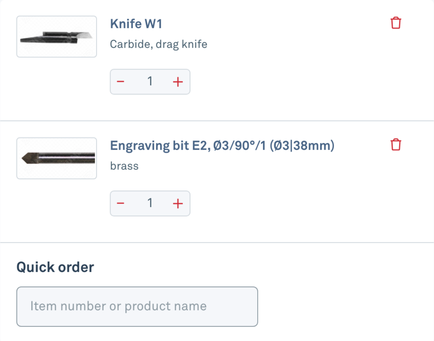This screenshot has height=341, width=434.
Task: Open the Knife W1 product page
Action: [136, 24]
